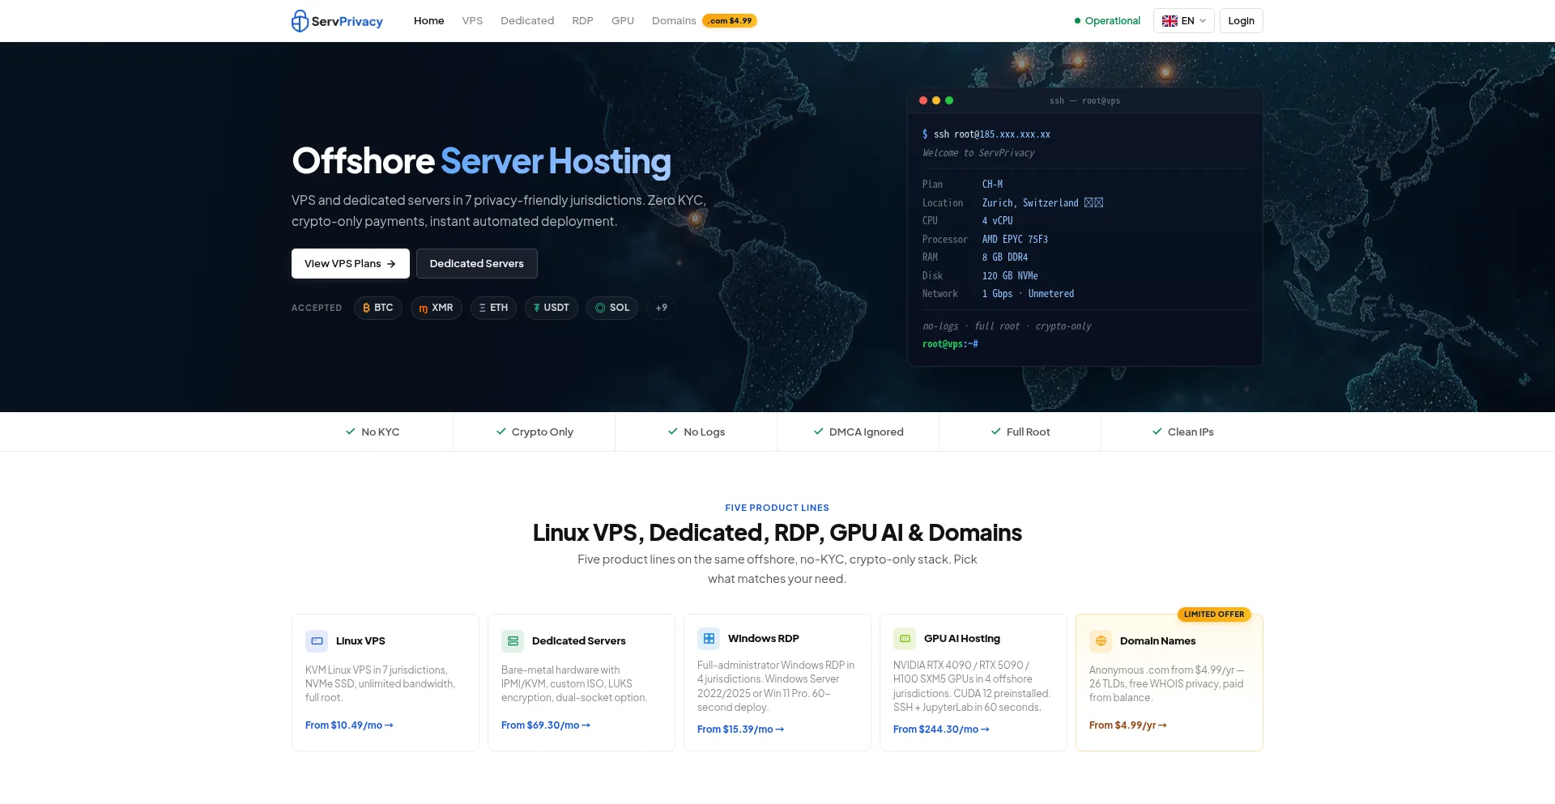The image size is (1555, 804).
Task: Open the From $10.49/mo link
Action: tap(349, 725)
